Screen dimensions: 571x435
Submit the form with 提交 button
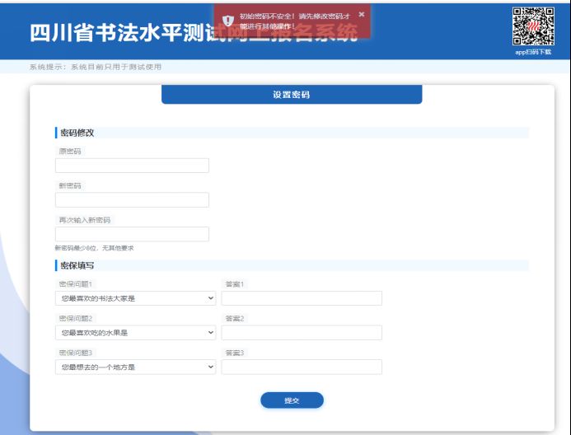292,400
